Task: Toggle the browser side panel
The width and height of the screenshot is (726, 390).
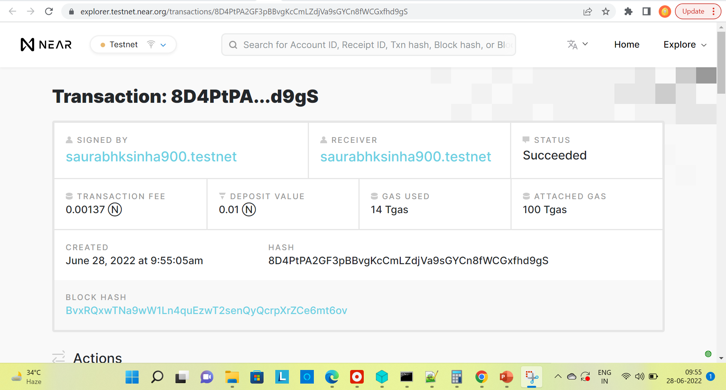Action: pyautogui.click(x=647, y=12)
